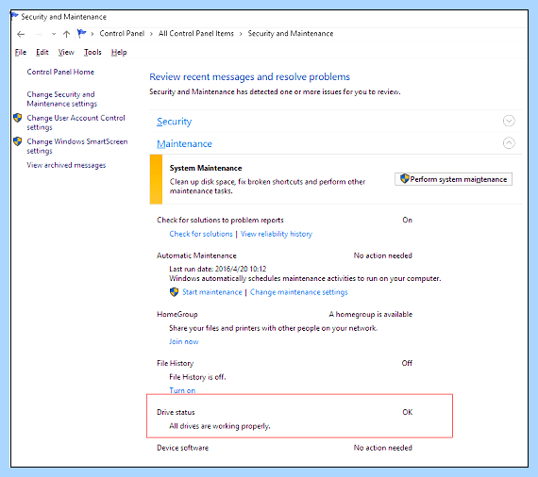This screenshot has height=477, width=538.
Task: Click the forward navigation arrow
Action: coord(39,34)
